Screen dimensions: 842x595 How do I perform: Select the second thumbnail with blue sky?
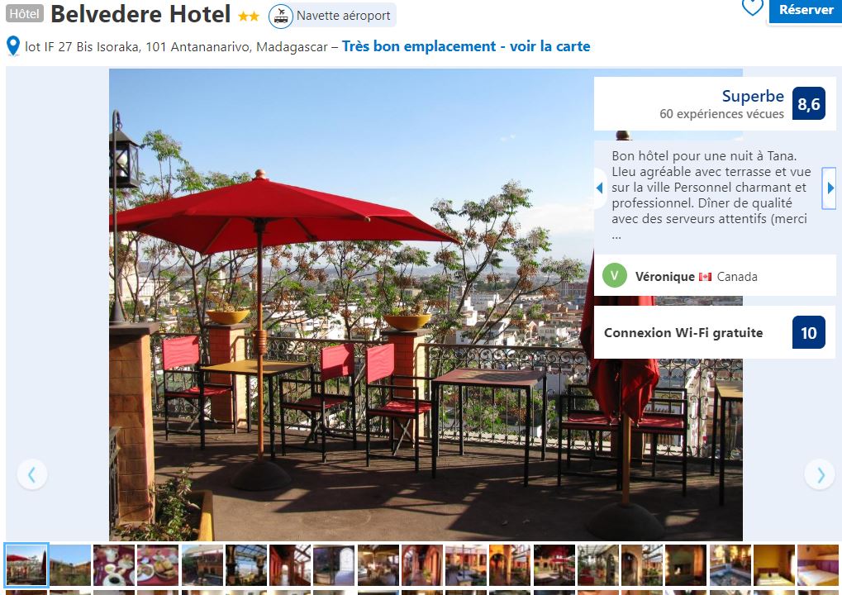click(x=70, y=565)
